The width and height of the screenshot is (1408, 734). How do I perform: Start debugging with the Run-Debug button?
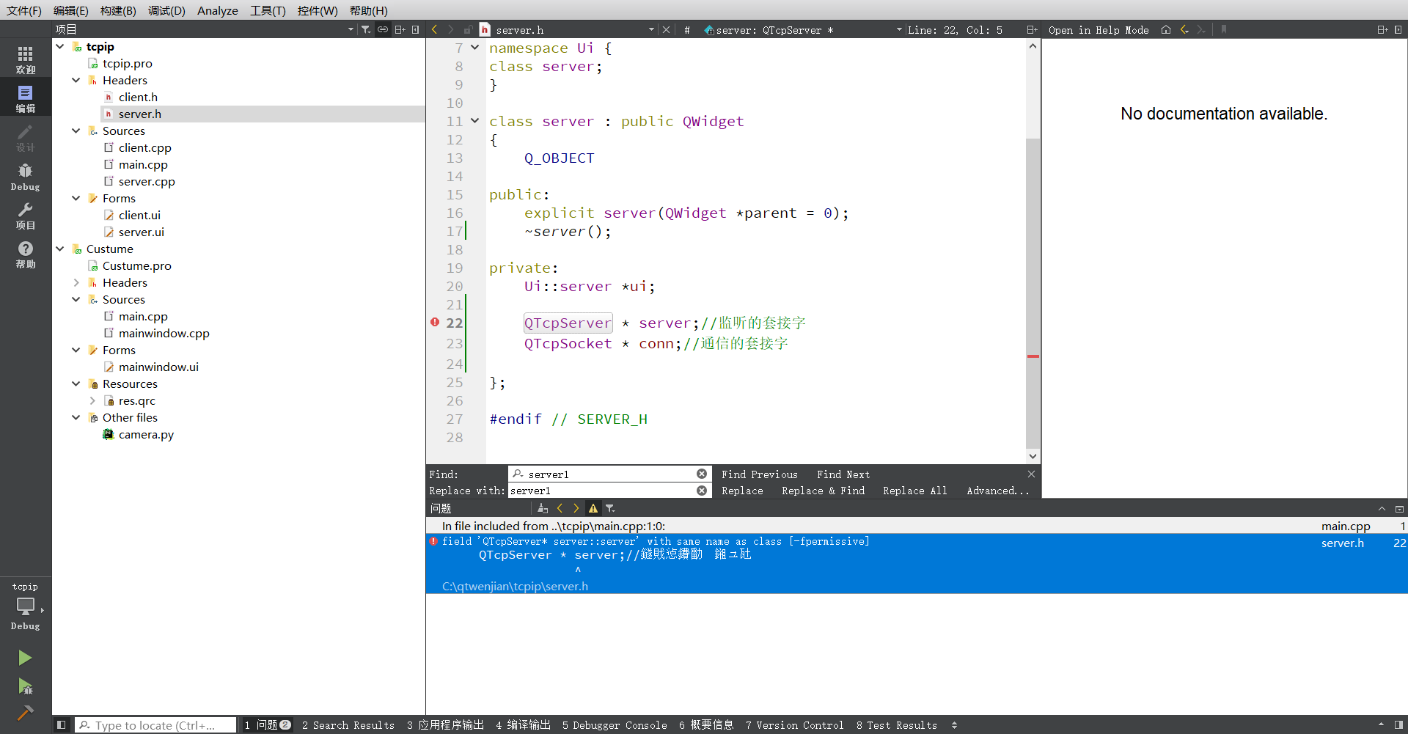click(x=25, y=687)
